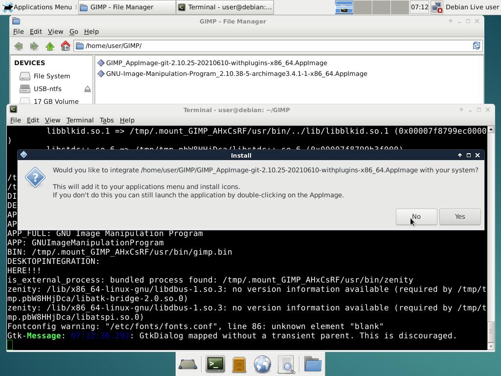Click the folder icon inside the path bar
The width and height of the screenshot is (501, 376).
(x=80, y=46)
